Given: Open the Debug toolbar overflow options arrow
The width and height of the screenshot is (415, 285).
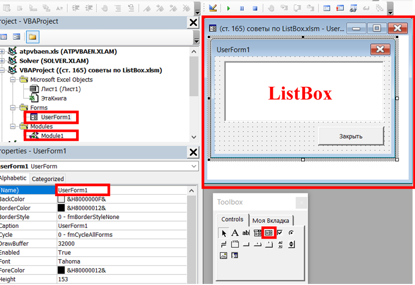Looking at the screenshot, I should tap(391, 9).
